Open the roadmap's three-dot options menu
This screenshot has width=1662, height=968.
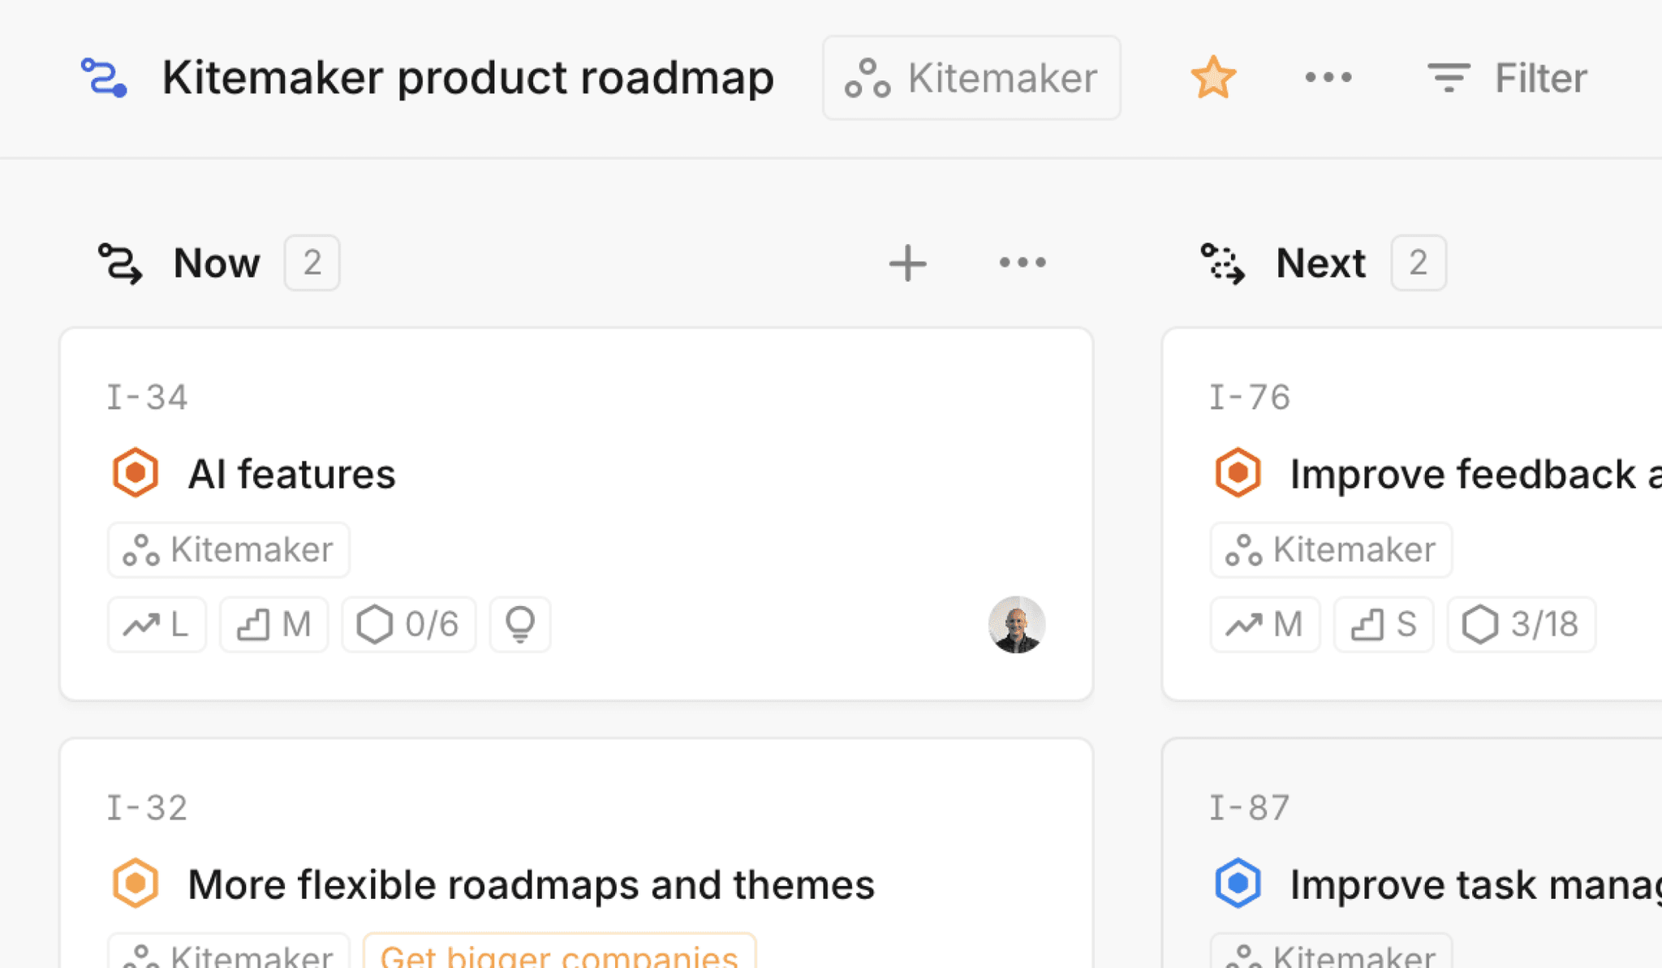[1328, 78]
